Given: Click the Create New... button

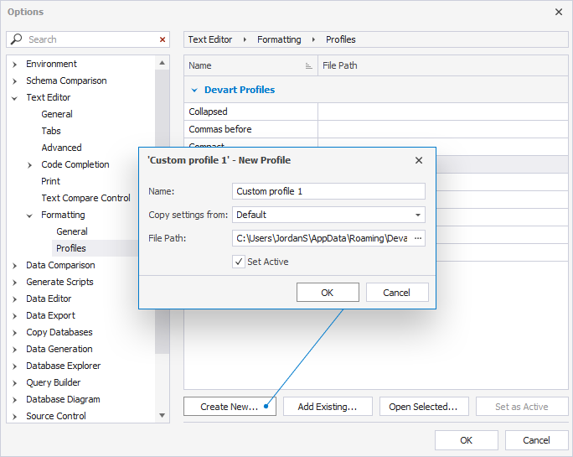Looking at the screenshot, I should coord(229,407).
